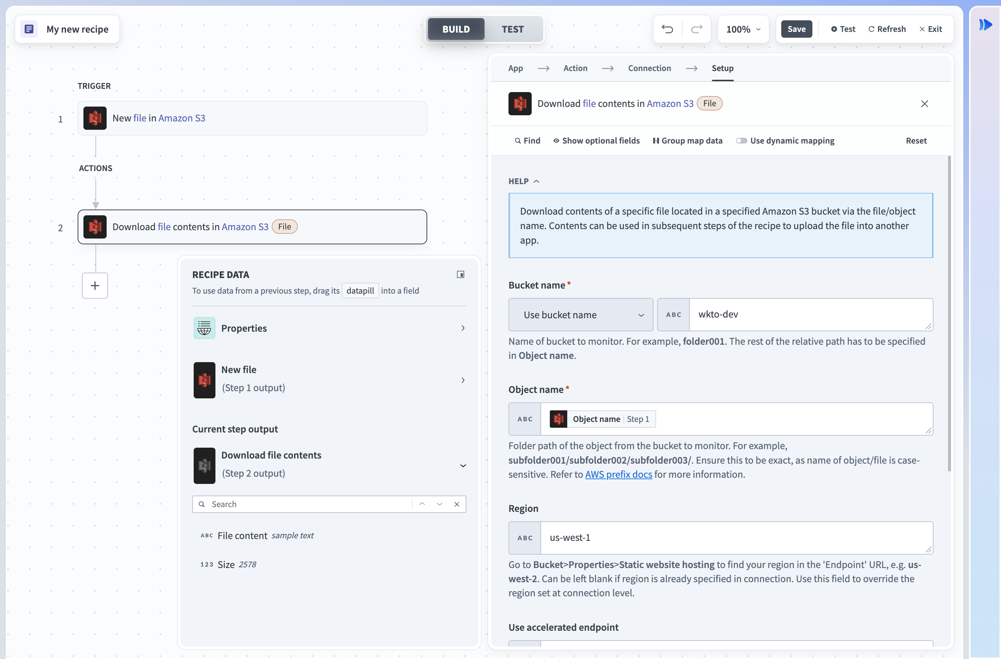Click the Bucket name input containing wkto-dev
The height and width of the screenshot is (659, 1001).
coord(811,315)
